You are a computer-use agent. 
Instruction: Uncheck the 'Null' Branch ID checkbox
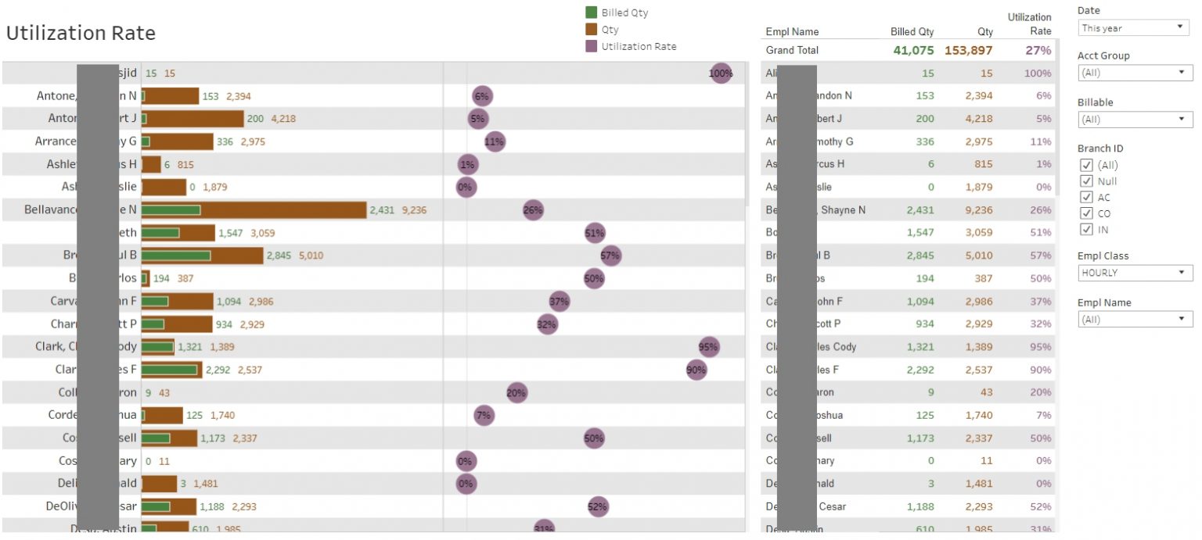1086,181
